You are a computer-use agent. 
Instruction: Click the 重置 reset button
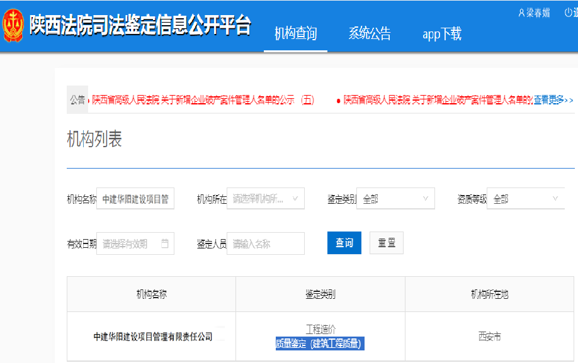(387, 243)
